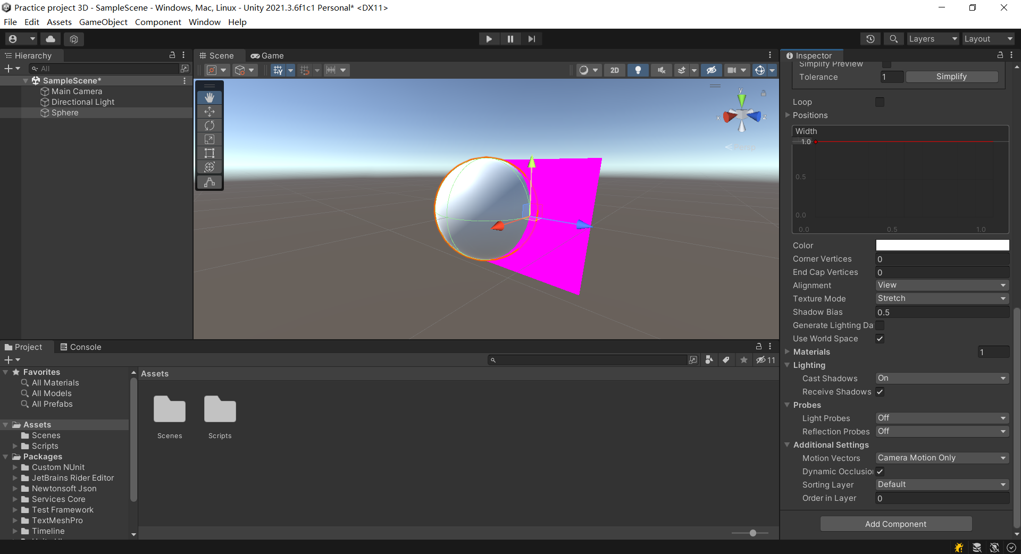Open the Alignment dropdown
Image resolution: width=1021 pixels, height=554 pixels.
(x=942, y=286)
